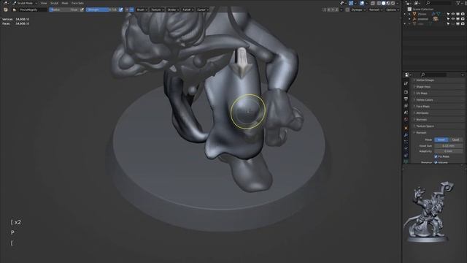Select wireframe viewport shading
The height and width of the screenshot is (263, 467).
pyautogui.click(x=379, y=3)
